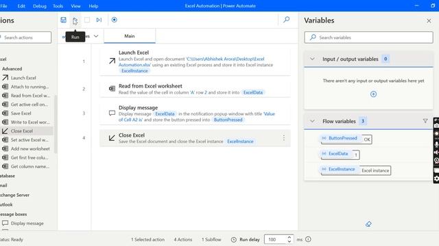Viewport: 439px width, 246px height.
Task: Save the flow using the save icon
Action: [x=63, y=20]
